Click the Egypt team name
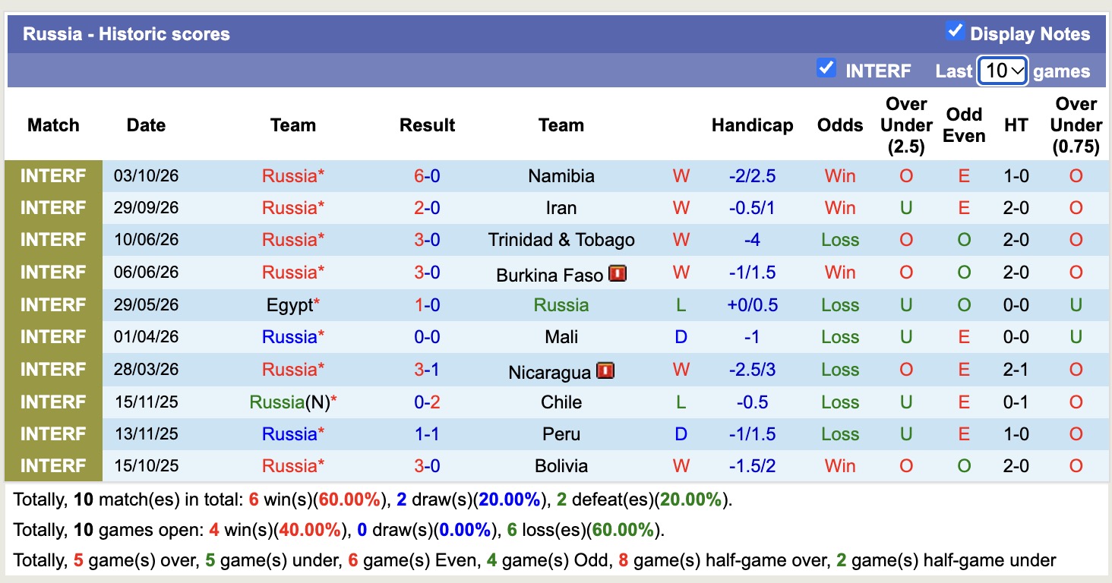The height and width of the screenshot is (583, 1112). (x=290, y=305)
